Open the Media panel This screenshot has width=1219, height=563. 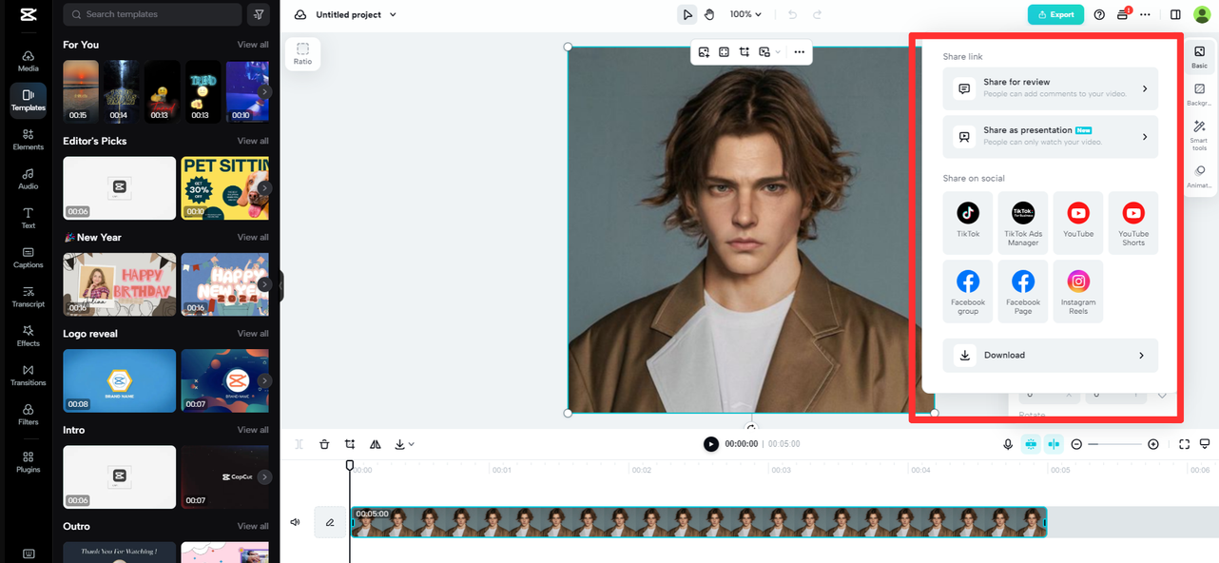point(28,61)
